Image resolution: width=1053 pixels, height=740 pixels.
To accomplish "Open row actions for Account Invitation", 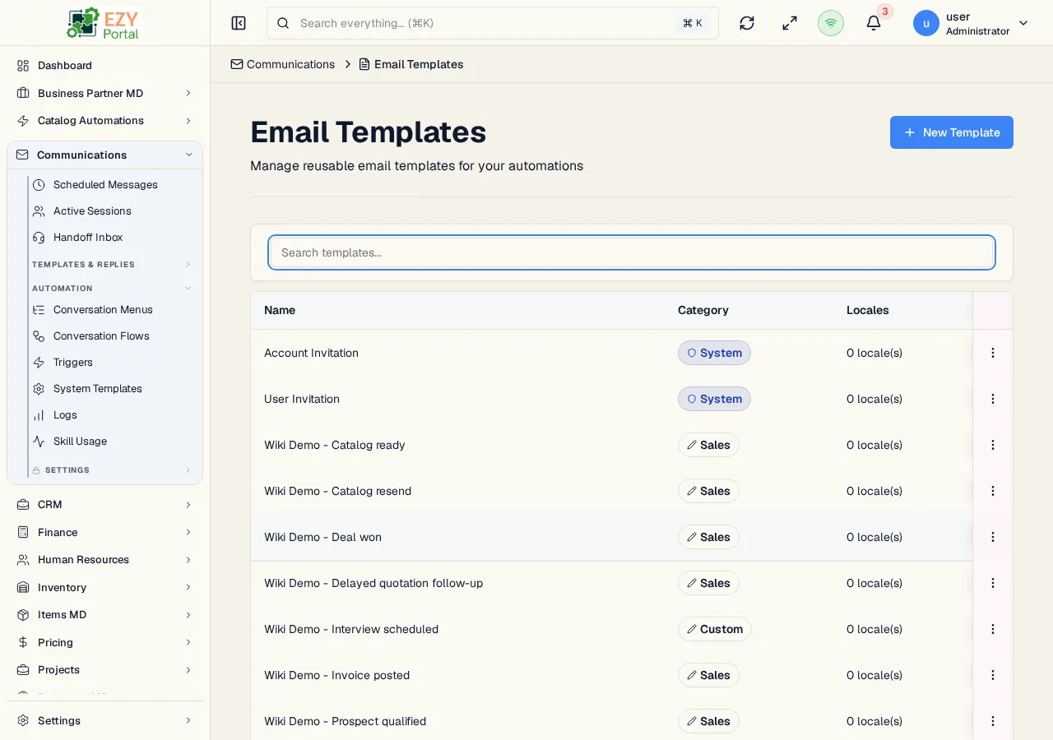I will point(993,353).
